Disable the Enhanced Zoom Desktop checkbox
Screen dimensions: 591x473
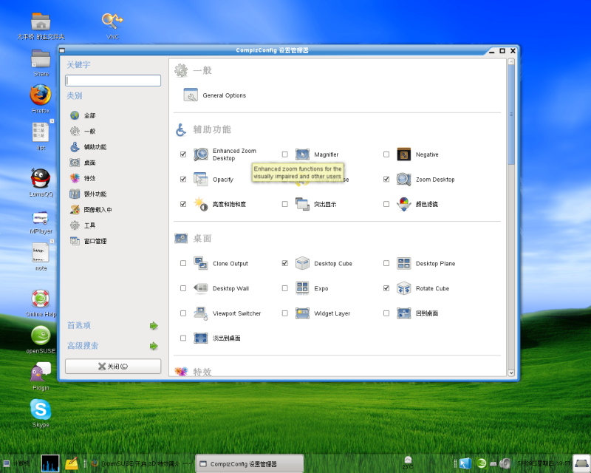click(183, 154)
